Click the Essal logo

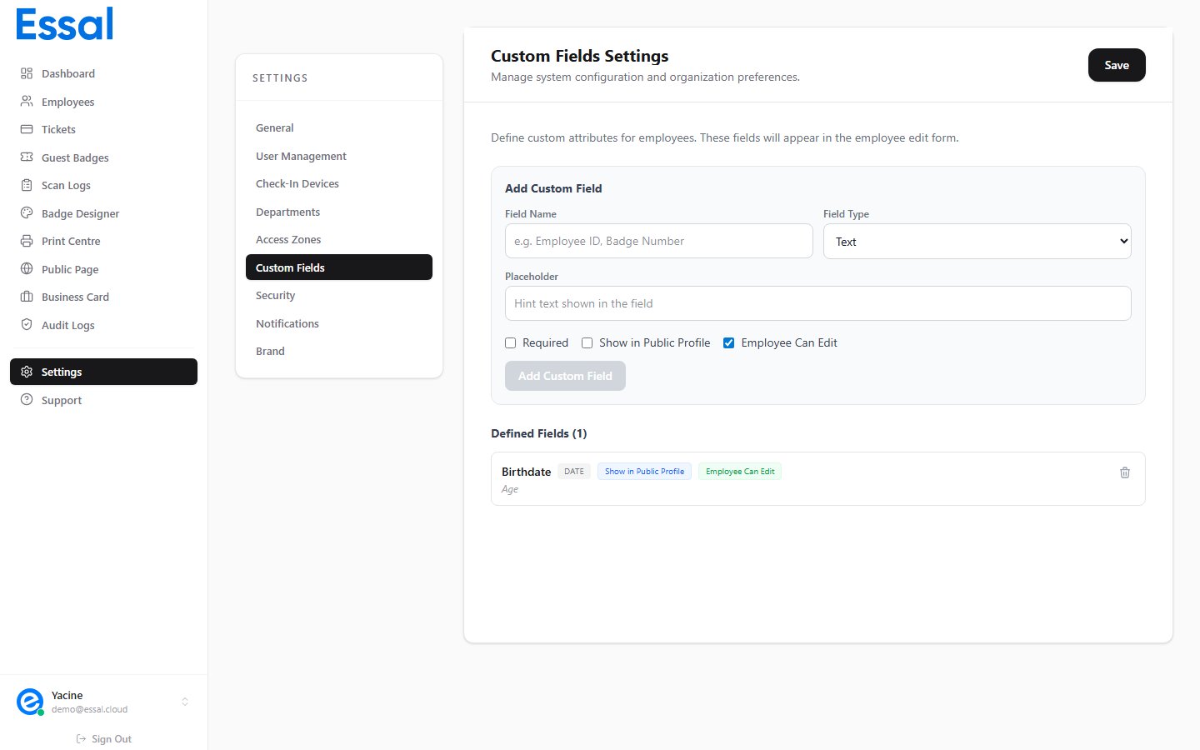pos(64,24)
